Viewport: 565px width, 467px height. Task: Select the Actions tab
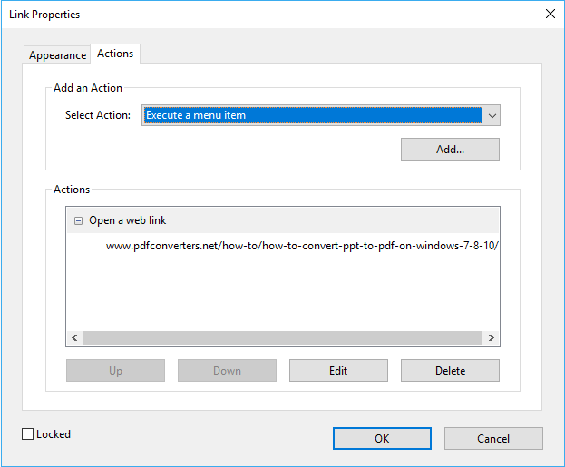pyautogui.click(x=115, y=54)
